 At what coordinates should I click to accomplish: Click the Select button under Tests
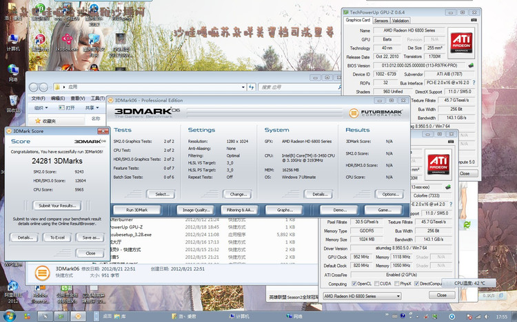(x=161, y=194)
